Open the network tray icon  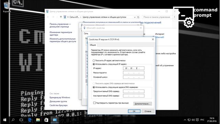pos(189,120)
